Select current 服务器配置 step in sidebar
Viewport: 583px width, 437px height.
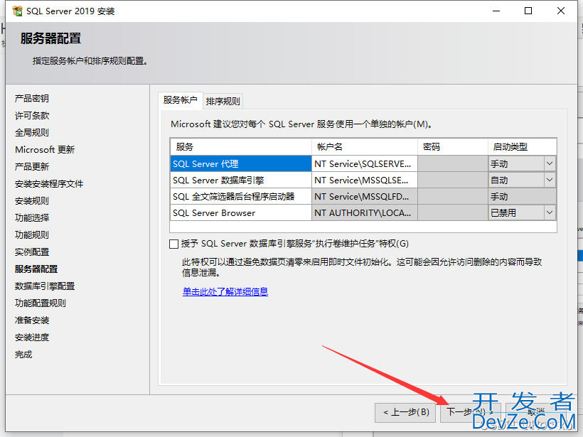[36, 269]
